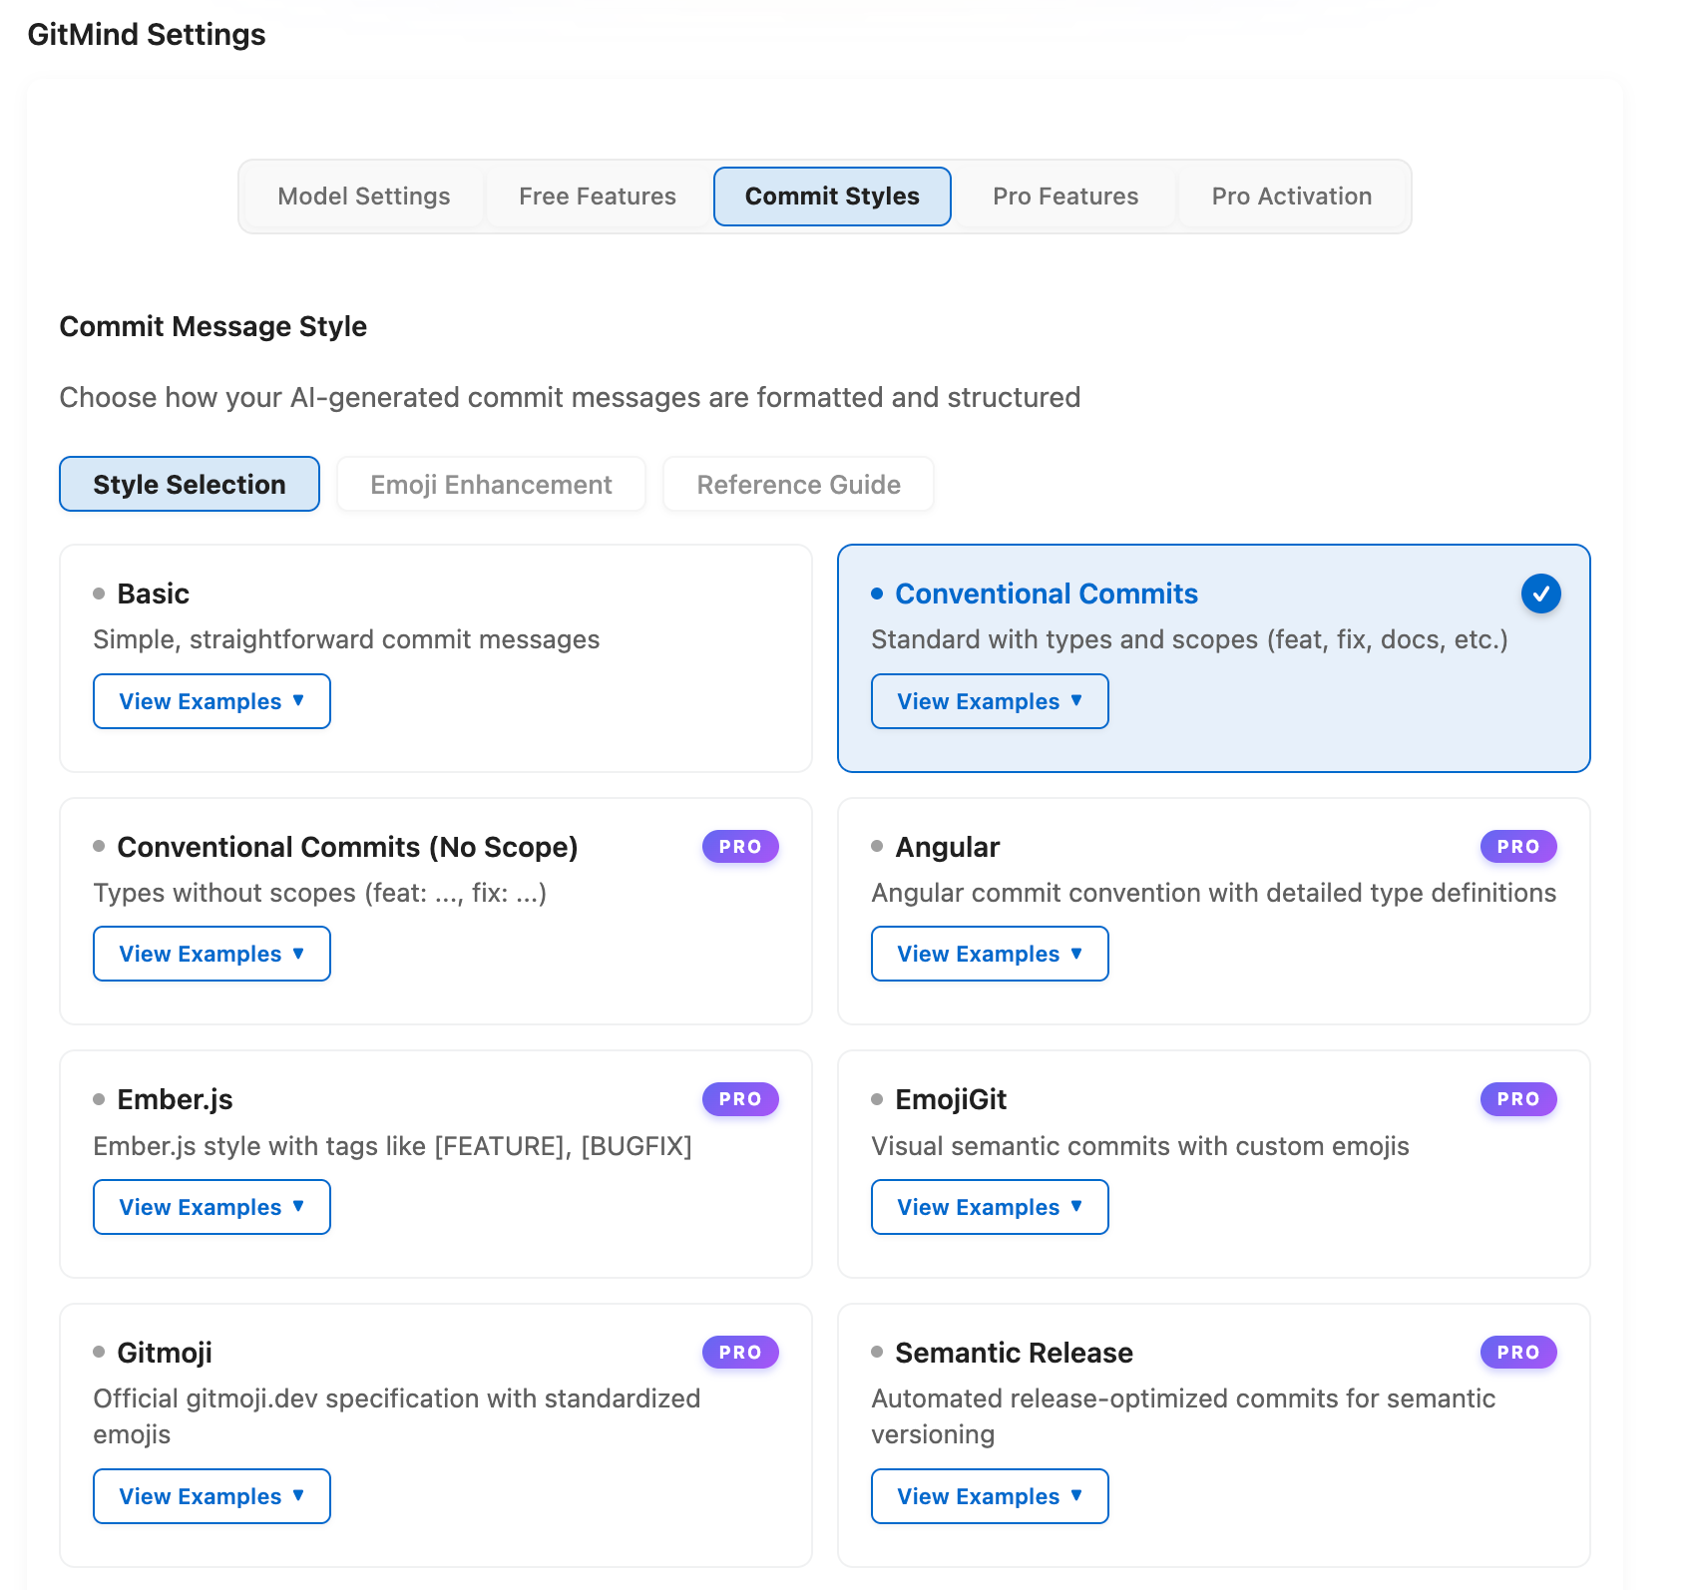
Task: Click the PRO badge on Semantic Release card
Action: (x=1518, y=1353)
